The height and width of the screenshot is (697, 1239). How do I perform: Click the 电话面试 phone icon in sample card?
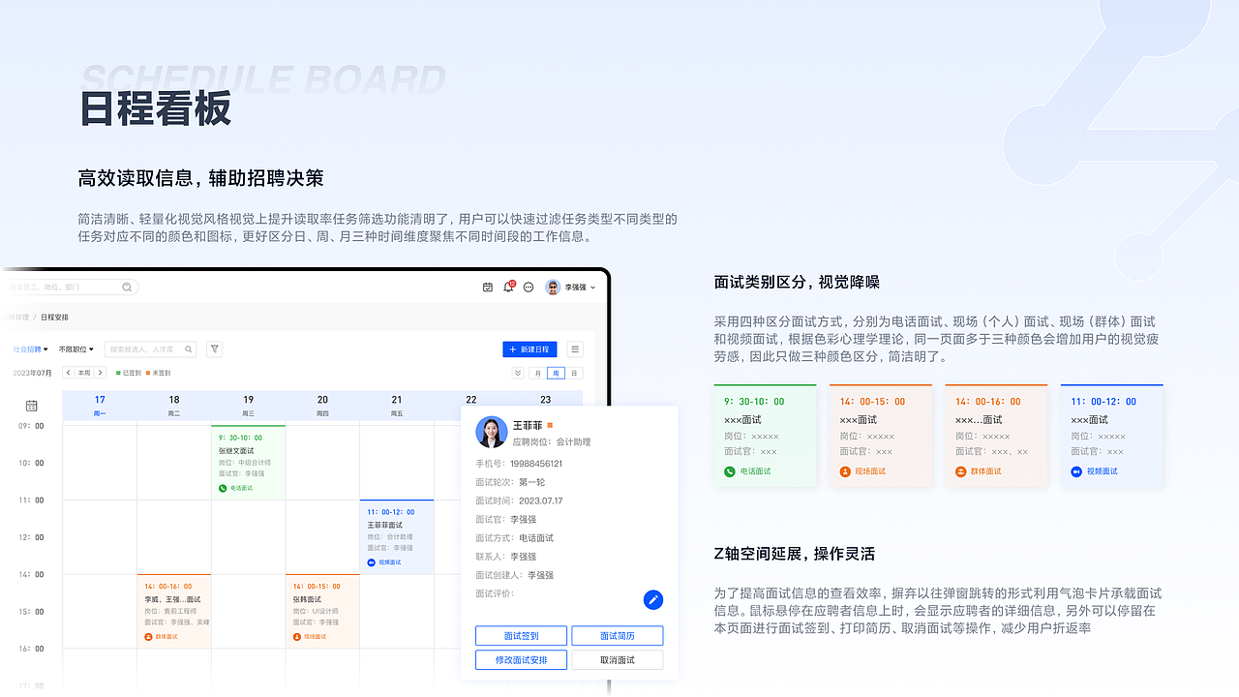pos(730,471)
